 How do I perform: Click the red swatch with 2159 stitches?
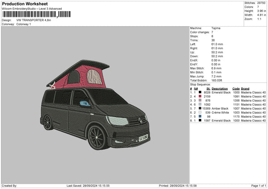pos(200,96)
